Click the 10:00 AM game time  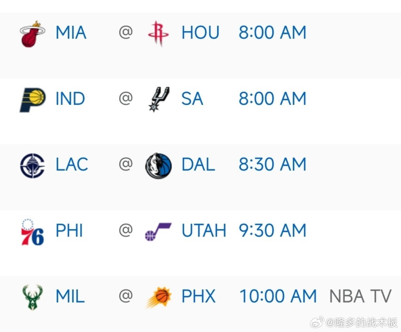(278, 296)
